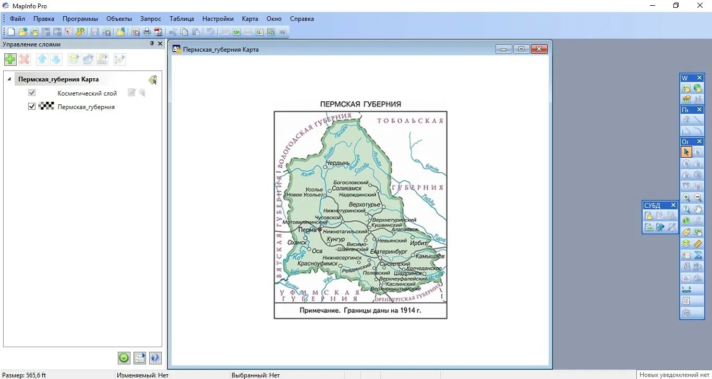This screenshot has width=712, height=379.
Task: Click the Paste clipboard icon
Action: tap(196, 32)
